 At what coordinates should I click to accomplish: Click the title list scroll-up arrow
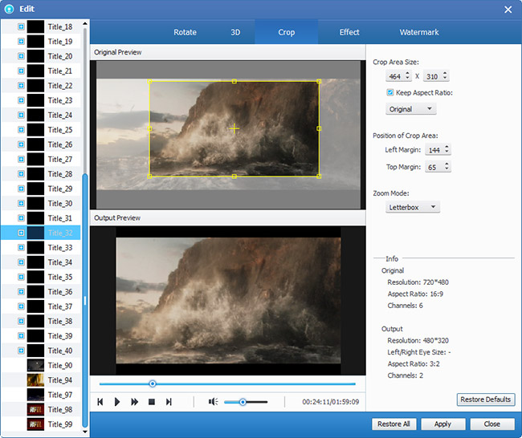(x=85, y=23)
